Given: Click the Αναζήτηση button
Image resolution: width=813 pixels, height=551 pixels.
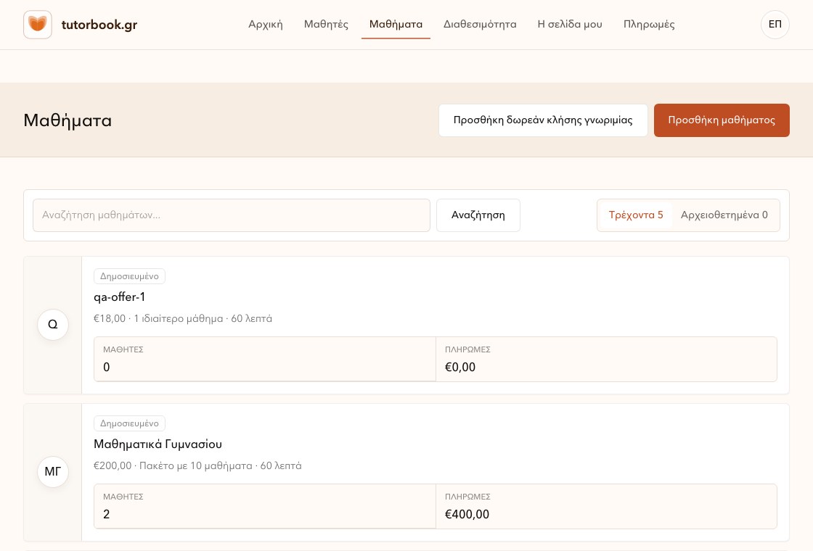Looking at the screenshot, I should (478, 215).
